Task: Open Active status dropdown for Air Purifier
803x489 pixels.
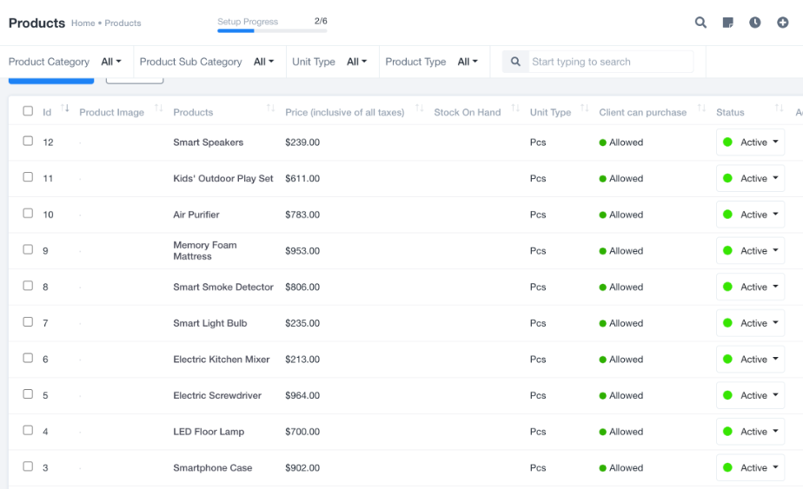Action: click(x=751, y=215)
